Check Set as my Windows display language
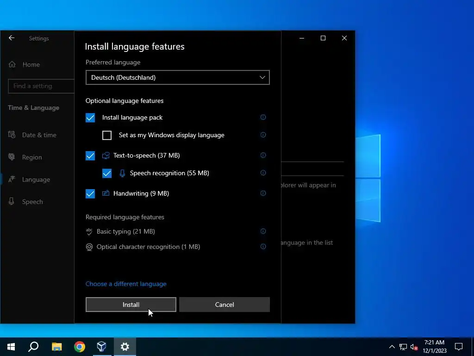474x356 pixels. click(107, 135)
